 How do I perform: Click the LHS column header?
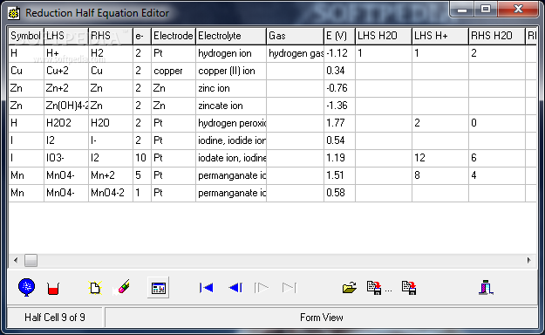[x=66, y=36]
